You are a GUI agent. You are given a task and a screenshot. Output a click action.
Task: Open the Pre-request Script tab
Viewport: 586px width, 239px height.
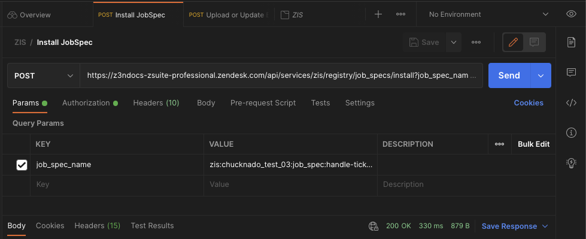point(263,103)
